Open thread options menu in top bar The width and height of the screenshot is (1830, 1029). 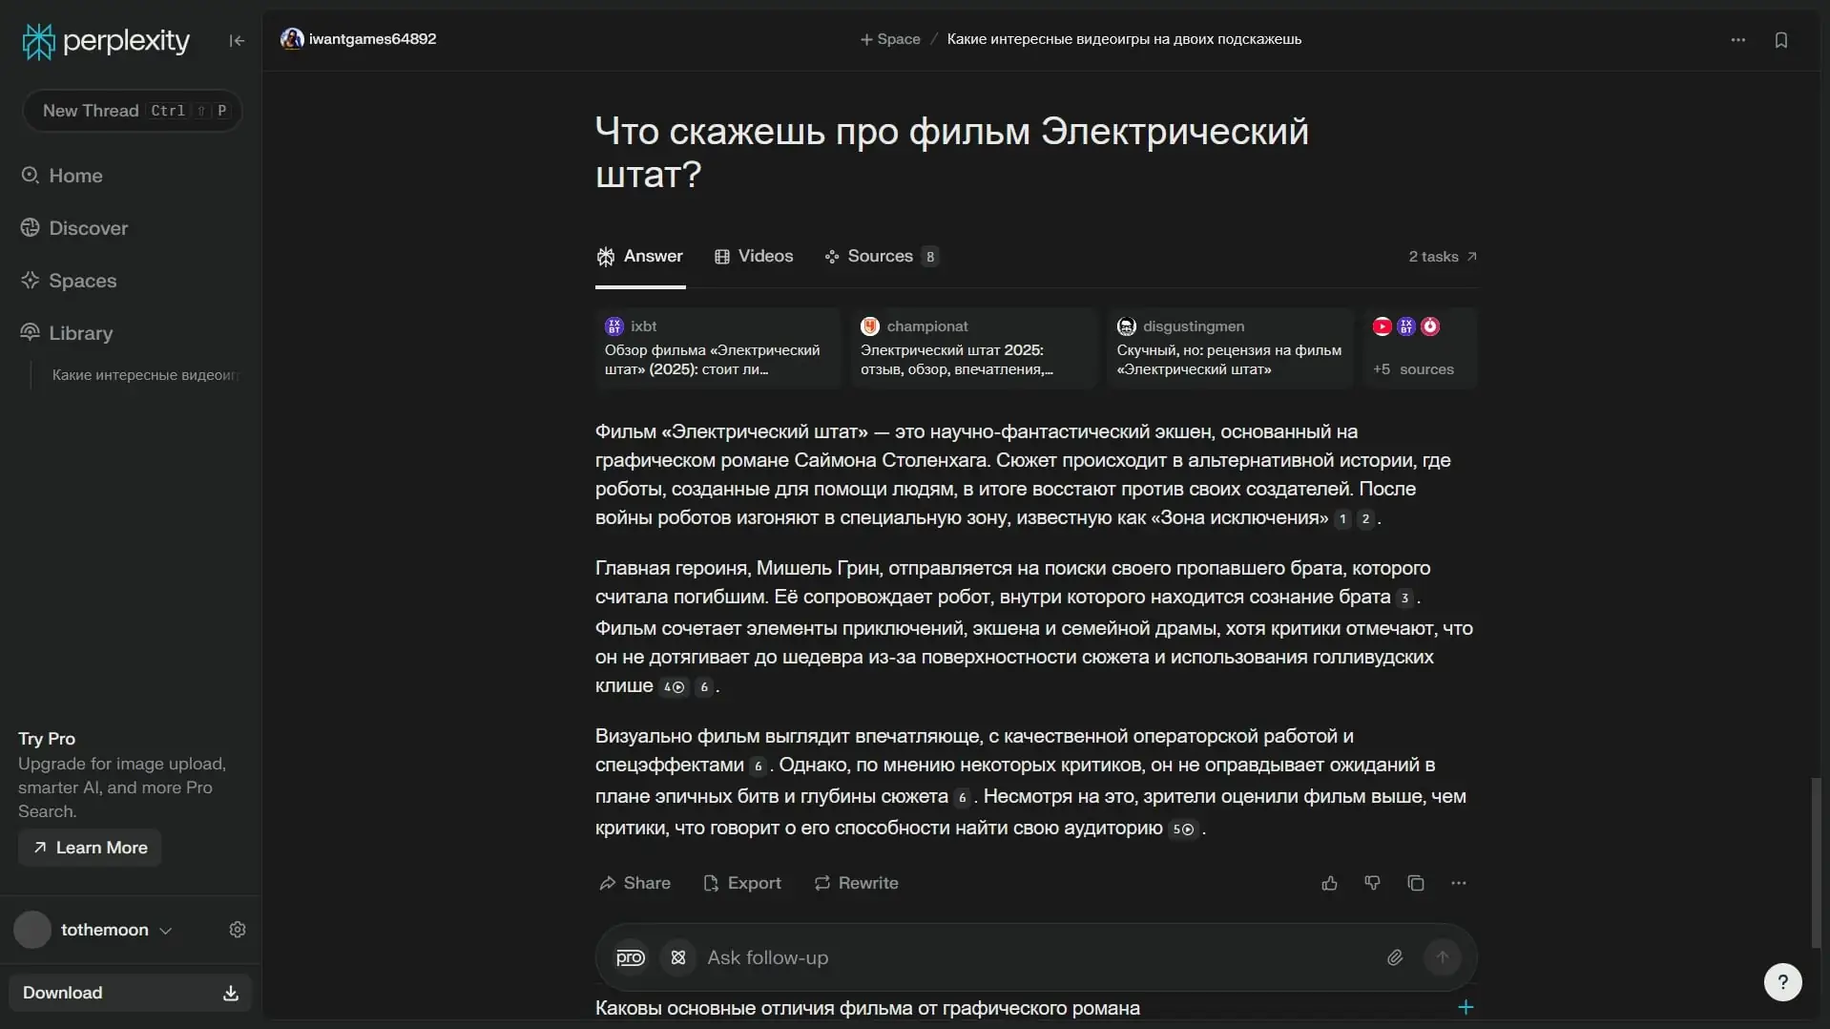point(1737,40)
